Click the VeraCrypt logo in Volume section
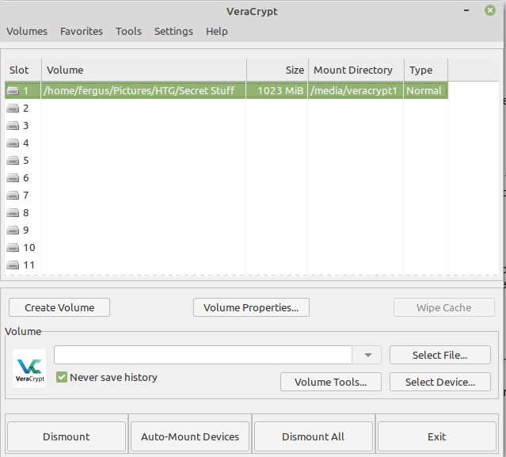The height and width of the screenshot is (457, 506). [x=29, y=368]
